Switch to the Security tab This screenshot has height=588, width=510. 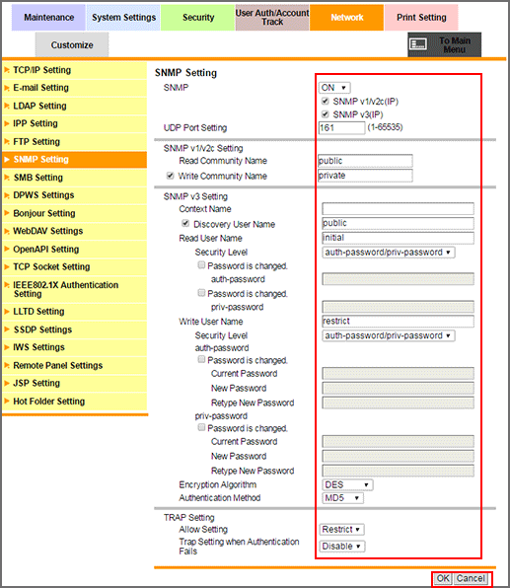(198, 17)
